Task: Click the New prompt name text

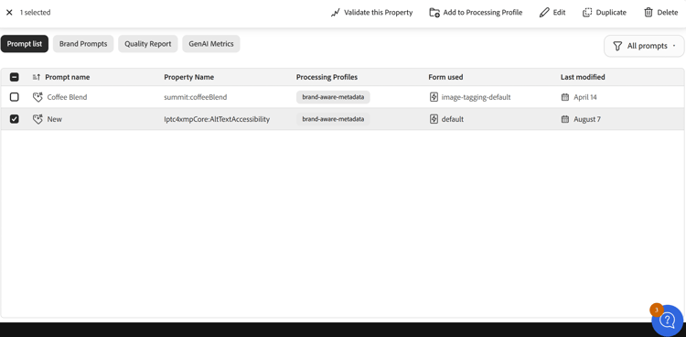Action: (x=55, y=119)
